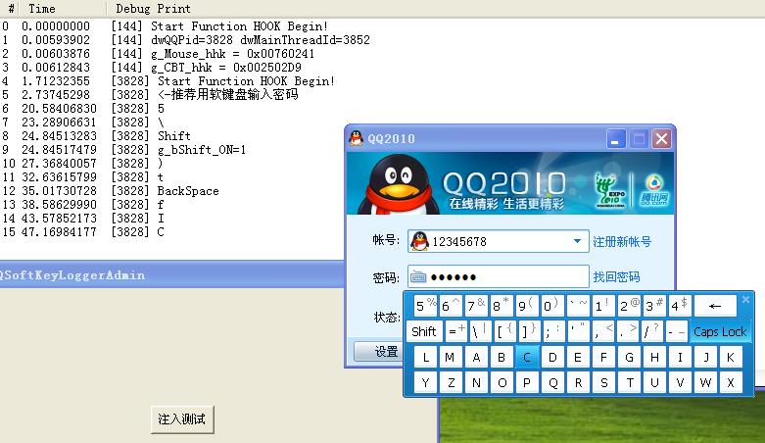Click the Time column header in debug log
Image resolution: width=765 pixels, height=443 pixels.
point(63,8)
